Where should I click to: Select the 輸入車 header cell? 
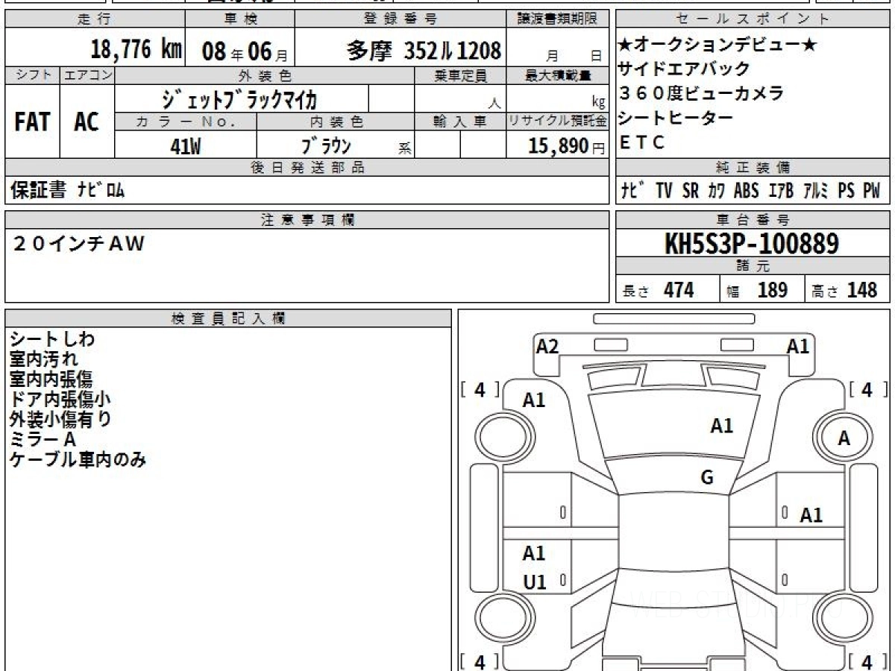[460, 121]
